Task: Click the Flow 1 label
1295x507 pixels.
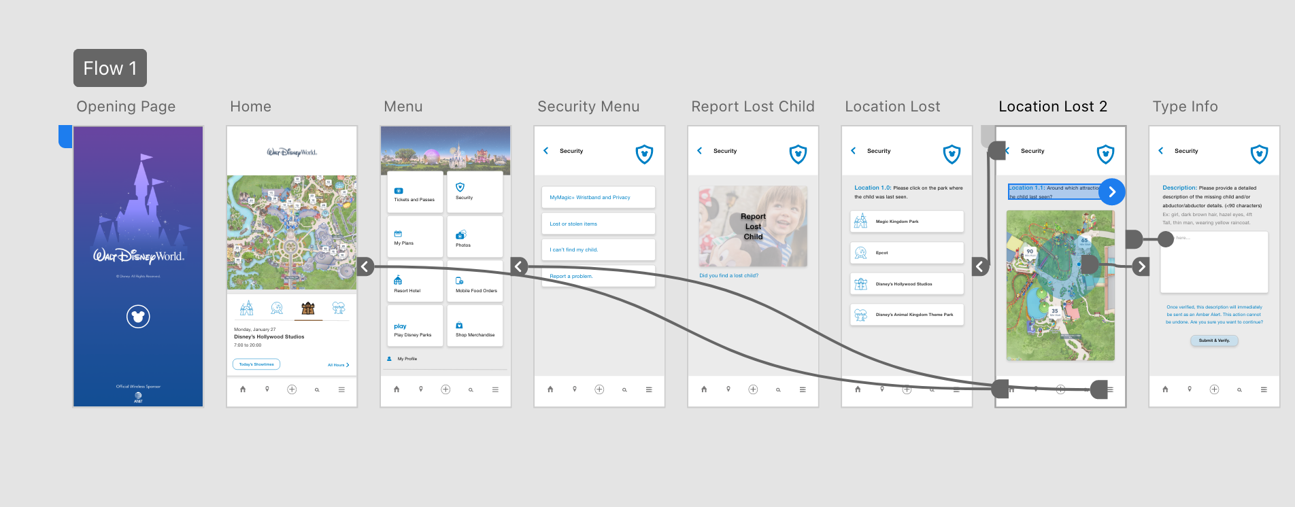Action: click(110, 68)
